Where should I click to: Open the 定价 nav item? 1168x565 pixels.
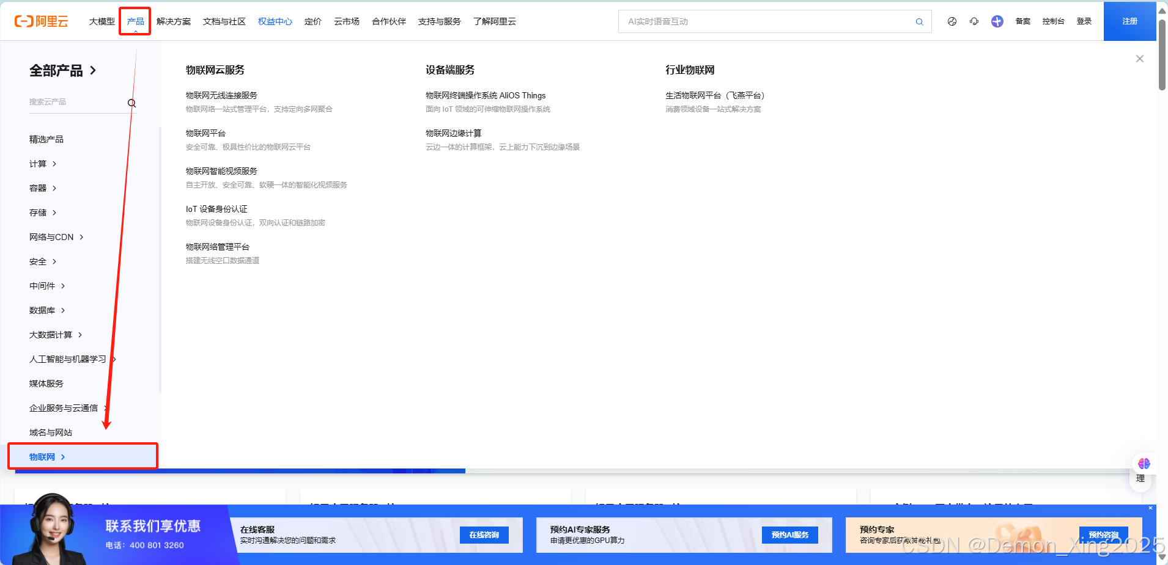(x=313, y=21)
